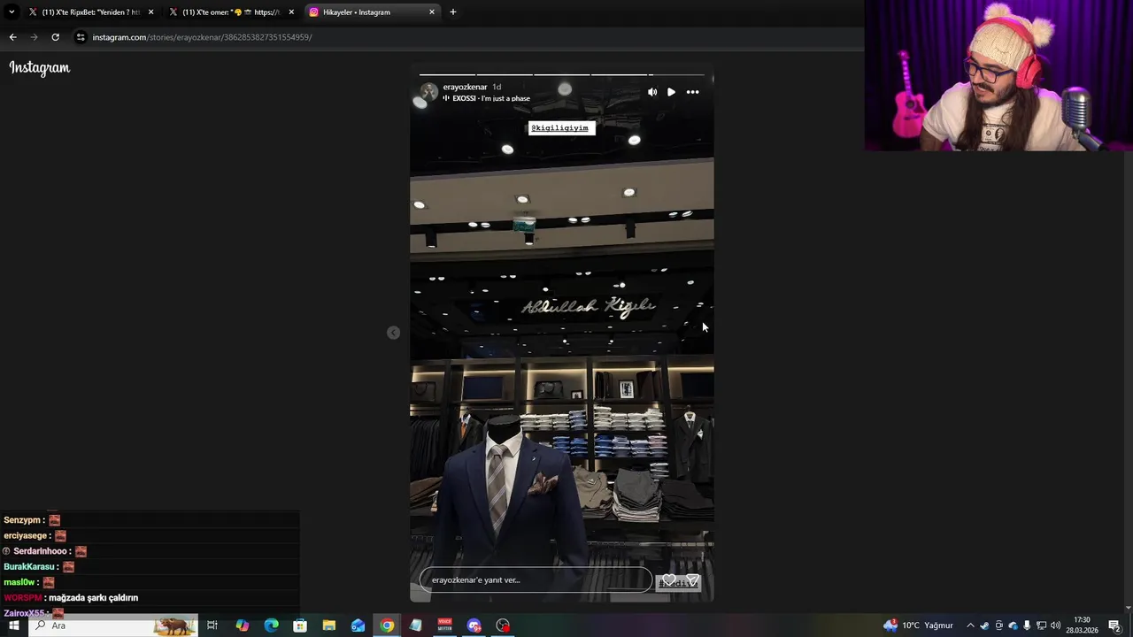Launch Copilot from the taskbar
1133x637 pixels.
pos(242,625)
